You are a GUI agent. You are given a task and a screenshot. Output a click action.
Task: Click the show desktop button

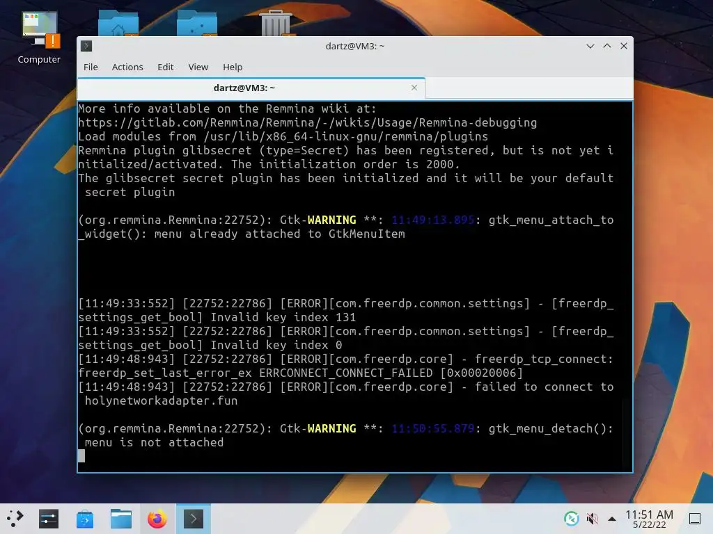click(x=695, y=519)
